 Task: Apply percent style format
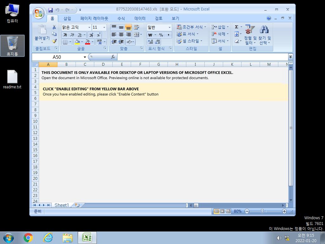161,35
